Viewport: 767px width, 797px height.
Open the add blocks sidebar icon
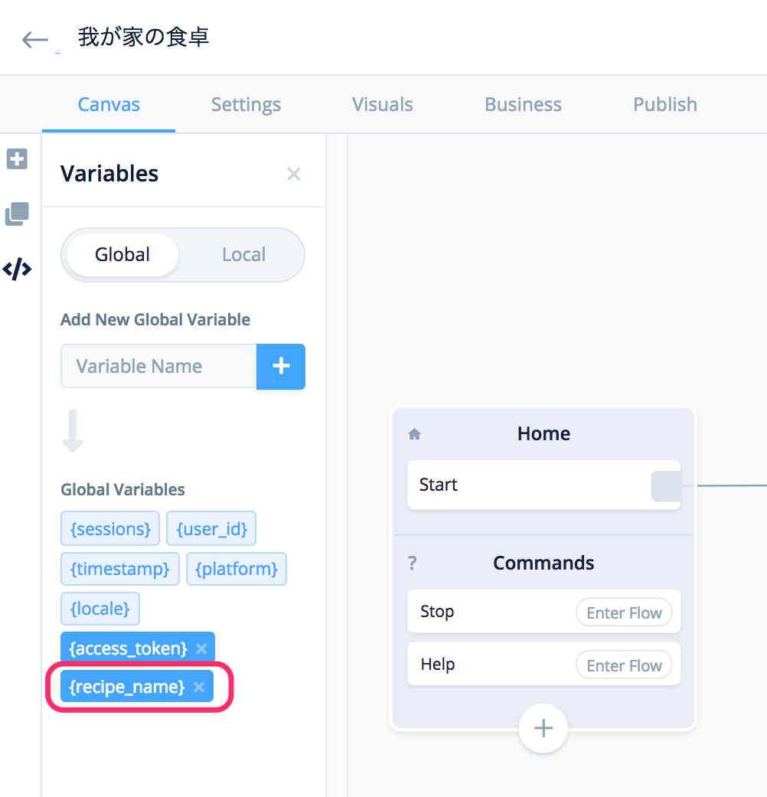[17, 159]
